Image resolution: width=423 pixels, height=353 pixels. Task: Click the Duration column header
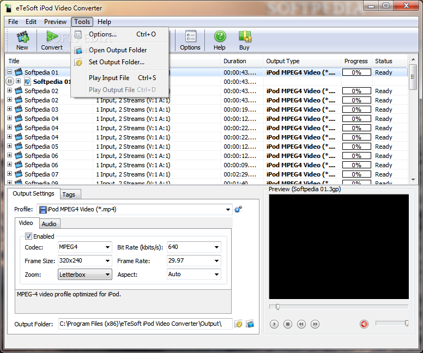click(242, 61)
